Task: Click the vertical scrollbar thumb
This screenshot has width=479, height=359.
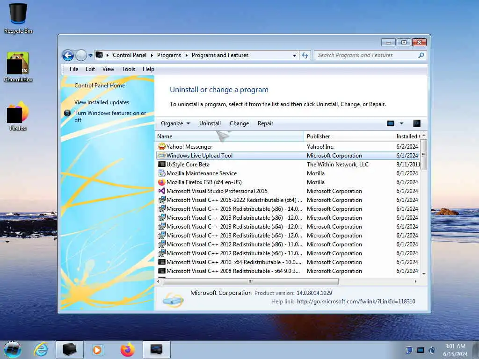Action: click(x=423, y=154)
